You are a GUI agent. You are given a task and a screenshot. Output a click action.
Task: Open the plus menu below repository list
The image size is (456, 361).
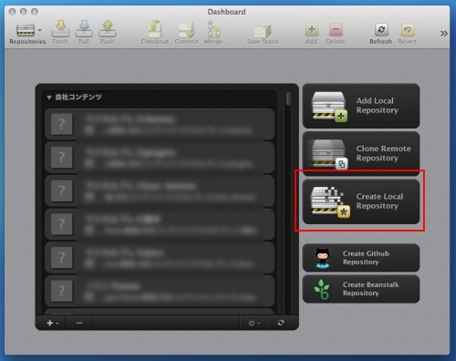coord(52,323)
